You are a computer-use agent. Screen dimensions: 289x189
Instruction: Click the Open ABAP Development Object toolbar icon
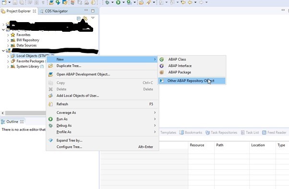[51, 2]
